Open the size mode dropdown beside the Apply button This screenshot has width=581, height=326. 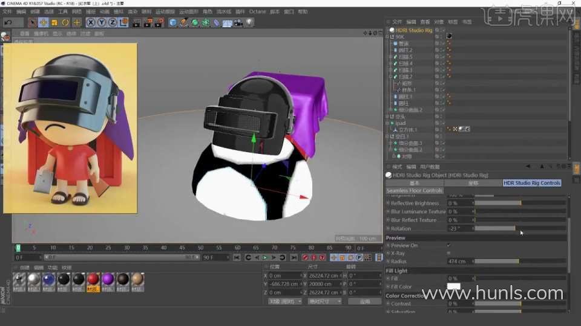324,301
